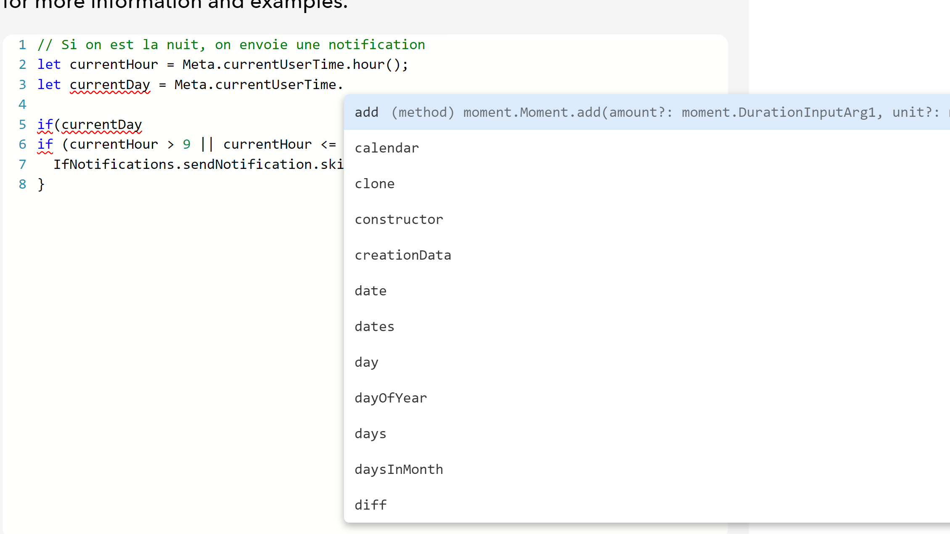Select 'constructor' in suggestion list

pos(399,219)
